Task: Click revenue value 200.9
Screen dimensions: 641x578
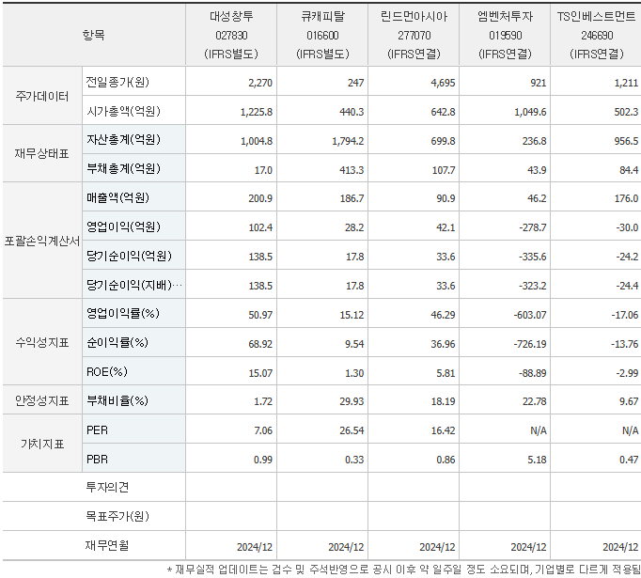Action: pos(260,198)
